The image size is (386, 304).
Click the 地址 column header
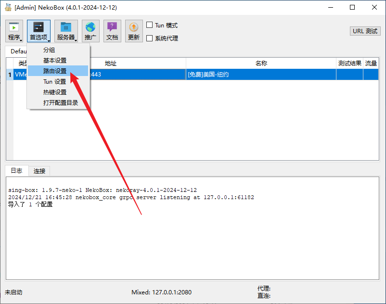111,63
